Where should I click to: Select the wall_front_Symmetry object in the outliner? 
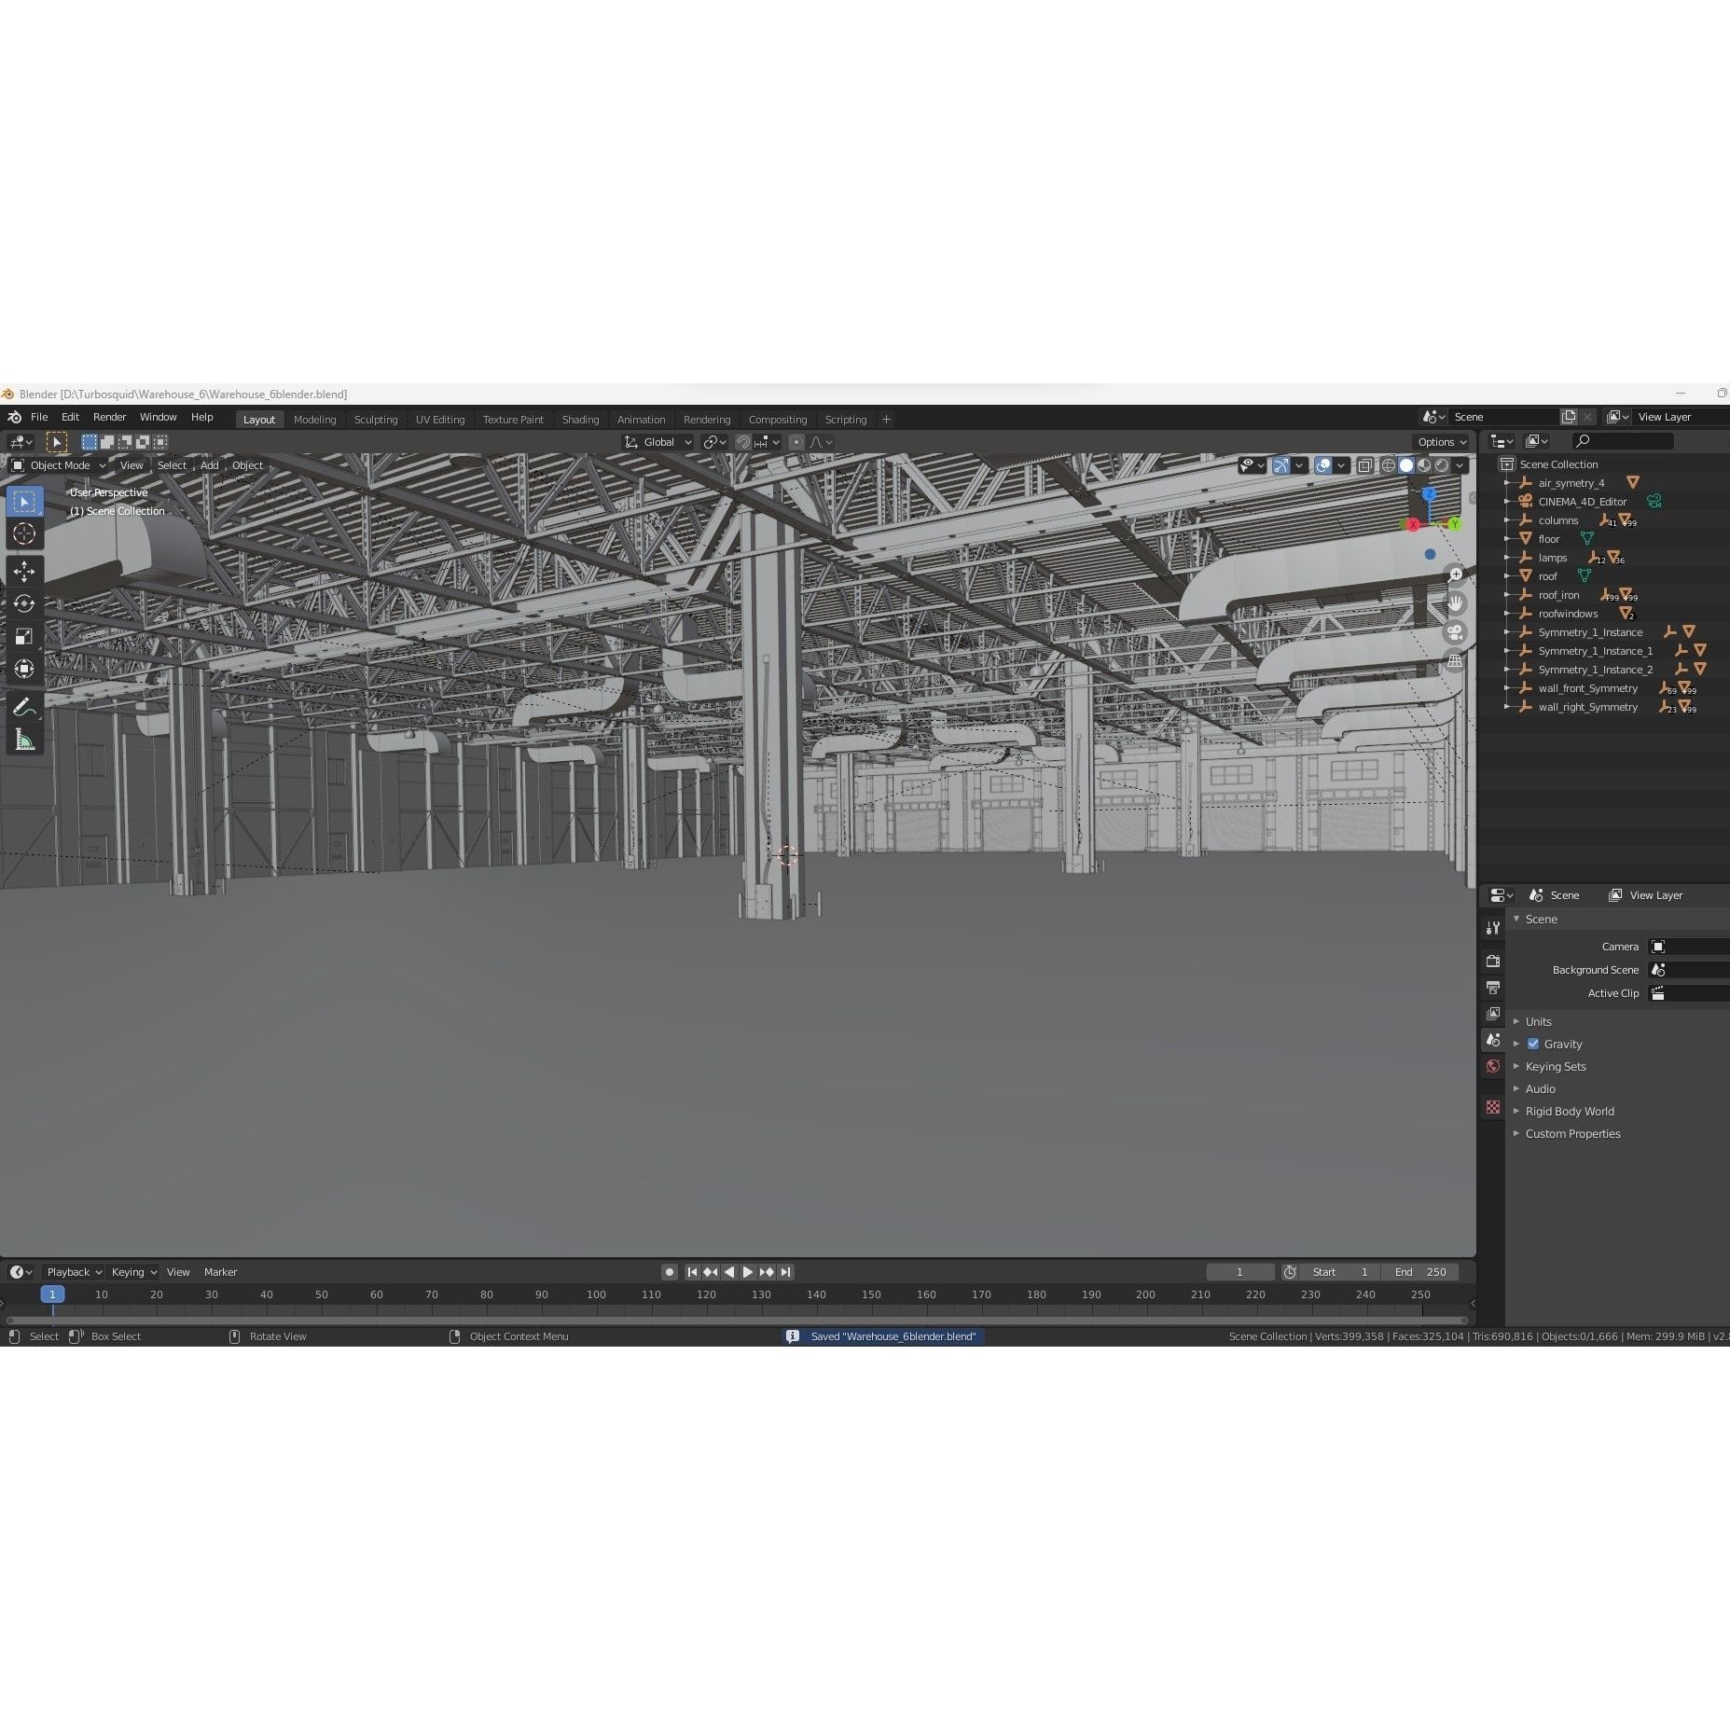1587,688
